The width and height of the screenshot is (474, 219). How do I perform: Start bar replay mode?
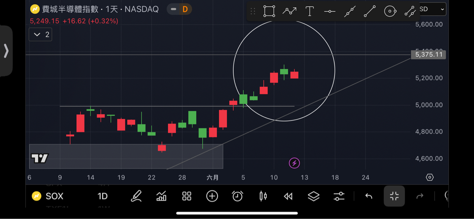[288, 196]
